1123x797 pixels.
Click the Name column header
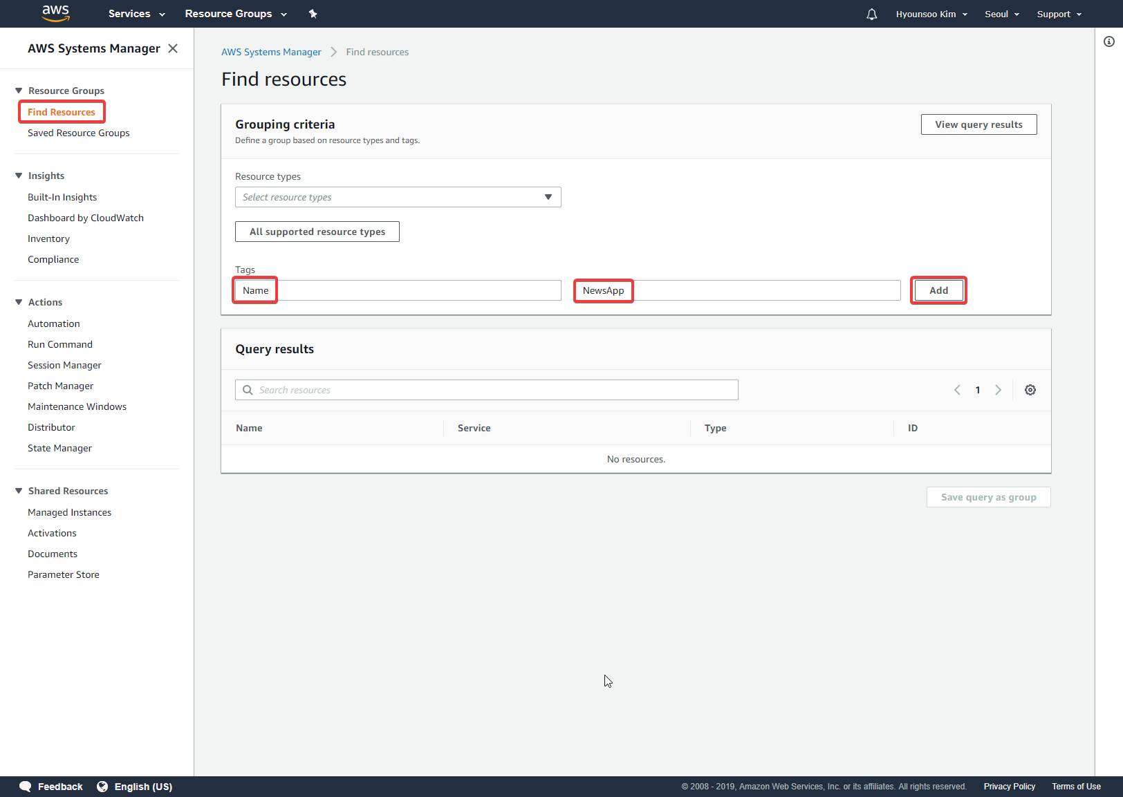click(249, 428)
